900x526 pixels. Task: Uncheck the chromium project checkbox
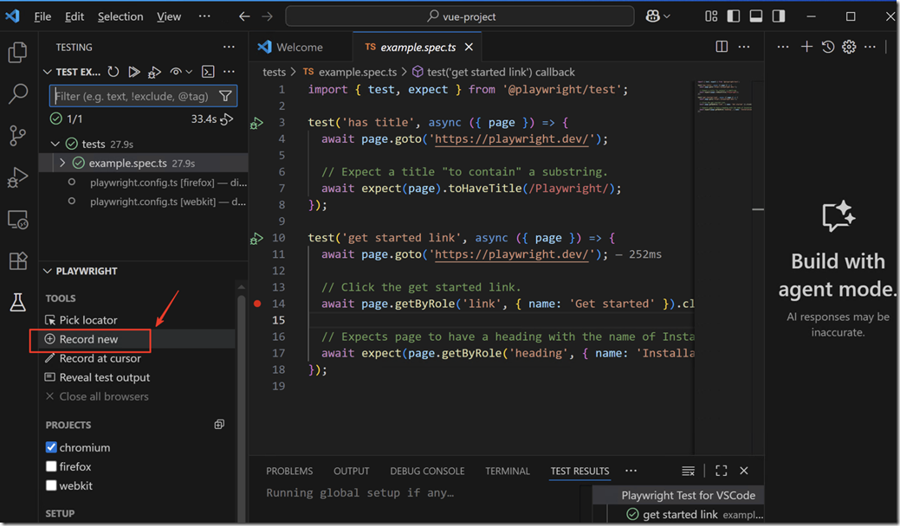(51, 447)
